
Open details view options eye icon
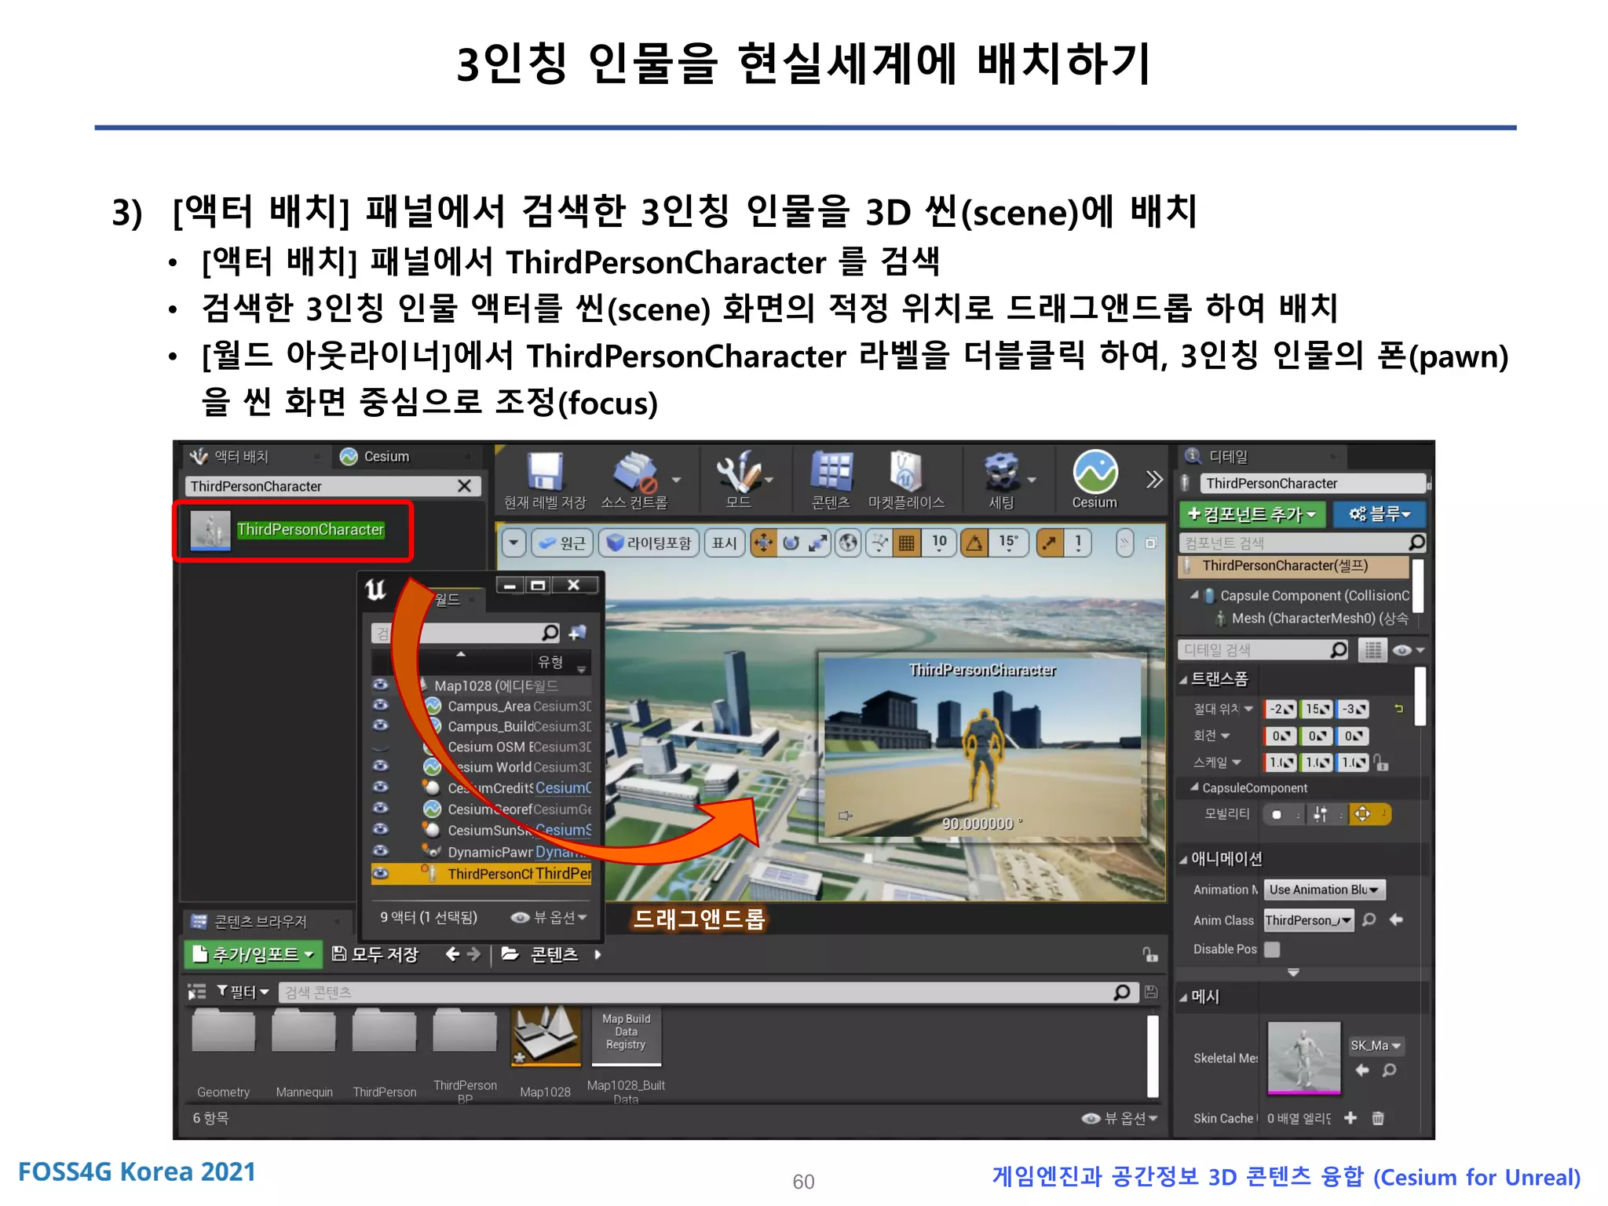[x=1407, y=650]
